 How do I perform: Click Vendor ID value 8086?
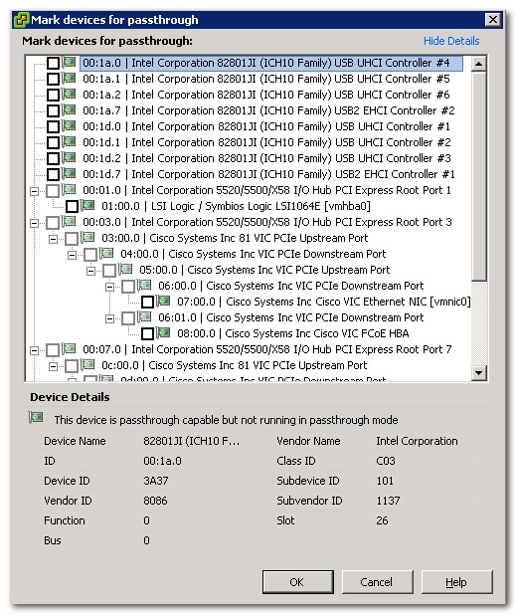point(155,501)
